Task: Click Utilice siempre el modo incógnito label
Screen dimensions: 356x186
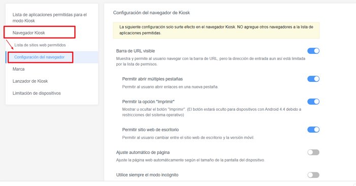Action: click(x=147, y=175)
